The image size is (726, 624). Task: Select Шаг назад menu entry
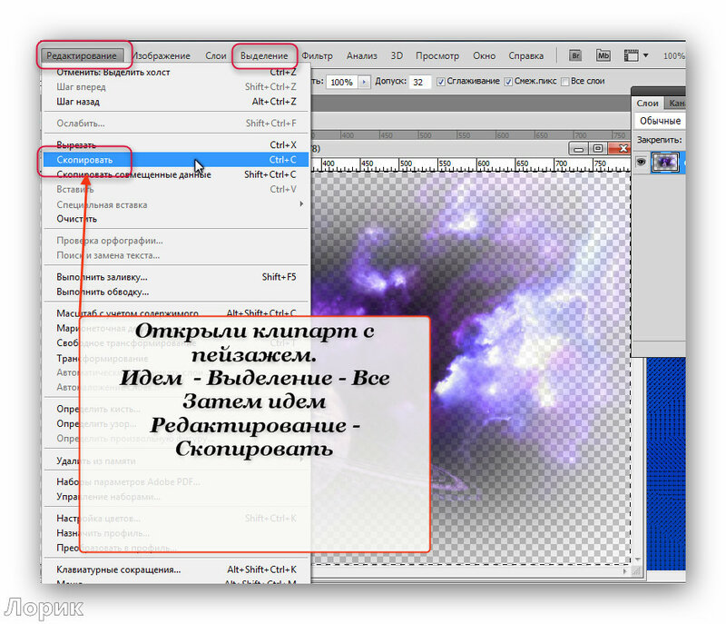click(x=176, y=102)
